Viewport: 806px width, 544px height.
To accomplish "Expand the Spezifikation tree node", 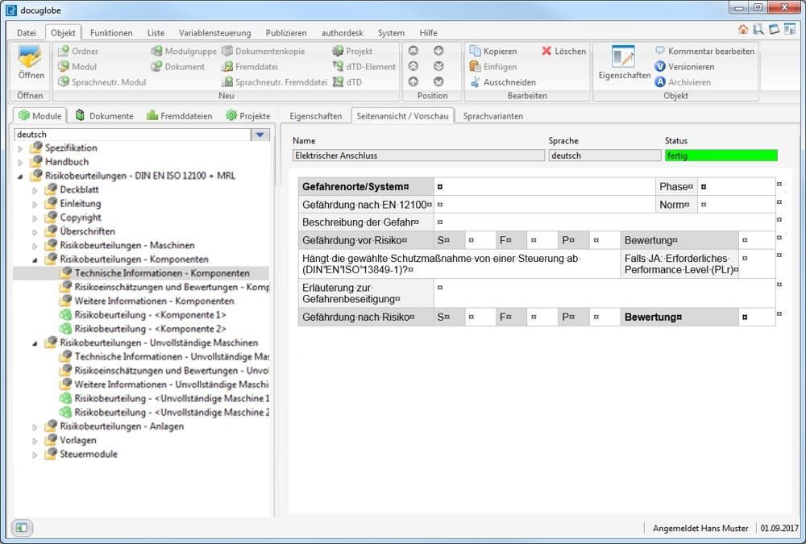I will point(21,148).
